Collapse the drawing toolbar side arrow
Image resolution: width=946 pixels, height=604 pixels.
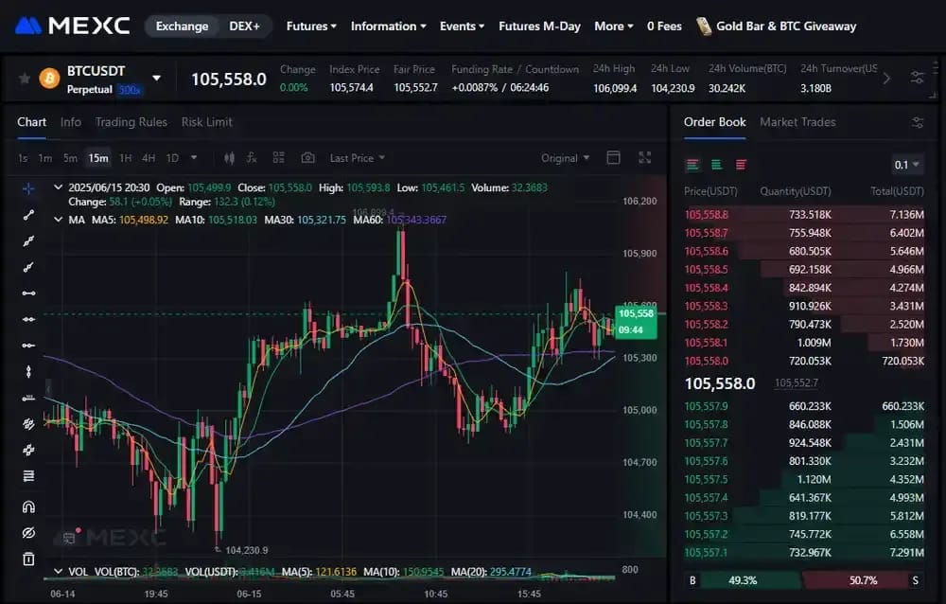click(47, 387)
